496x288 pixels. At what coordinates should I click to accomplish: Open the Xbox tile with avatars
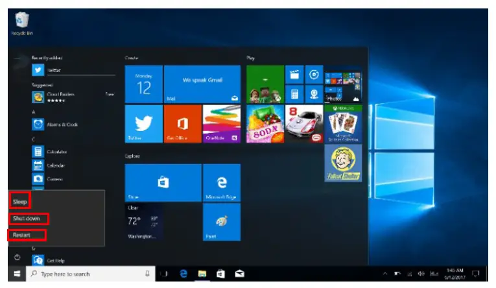coord(265,84)
